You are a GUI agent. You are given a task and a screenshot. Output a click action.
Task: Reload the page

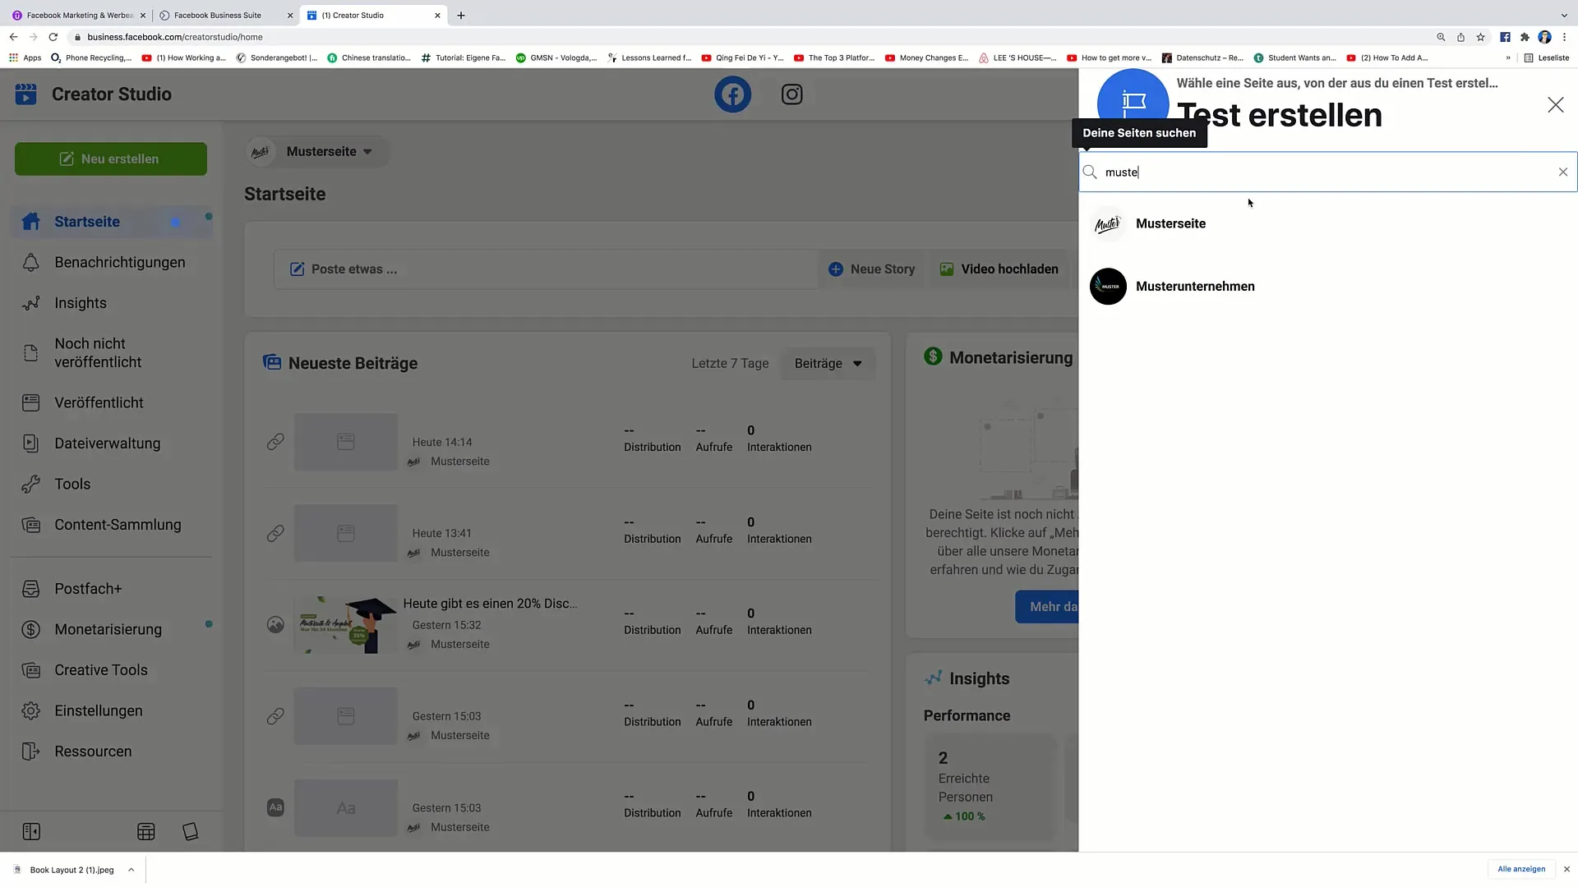53,37
